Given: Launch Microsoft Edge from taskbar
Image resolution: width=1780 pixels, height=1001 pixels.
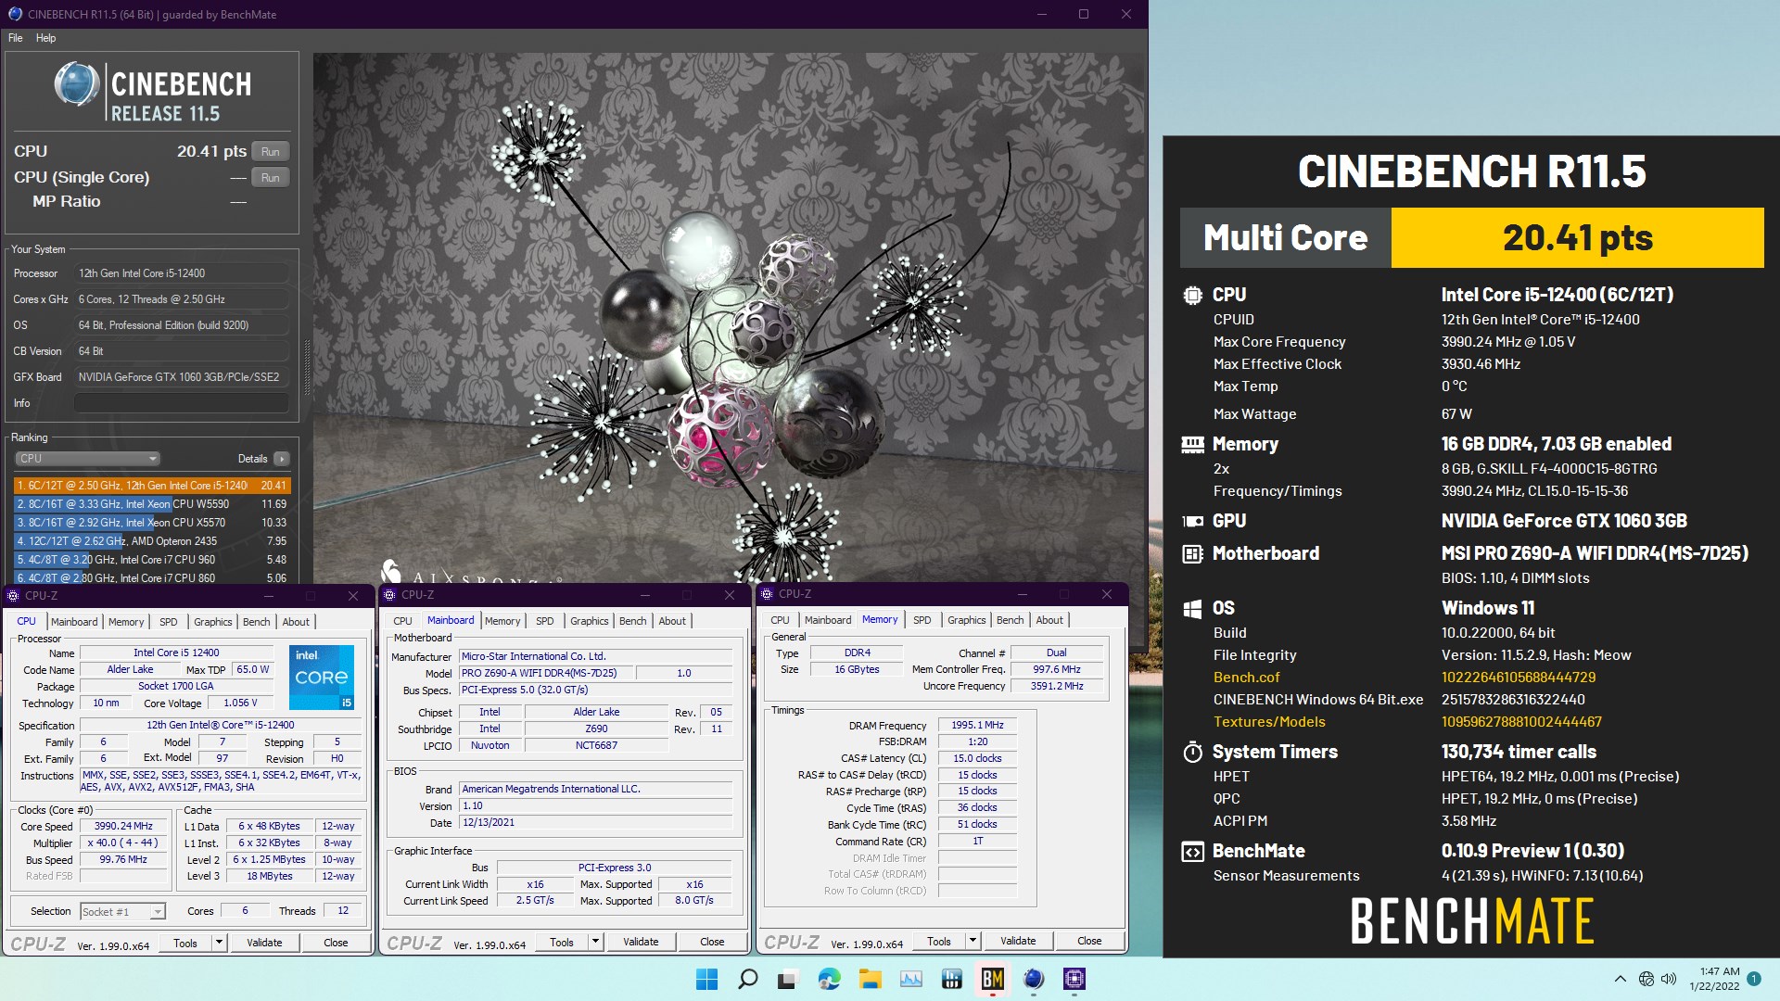Looking at the screenshot, I should tap(829, 979).
